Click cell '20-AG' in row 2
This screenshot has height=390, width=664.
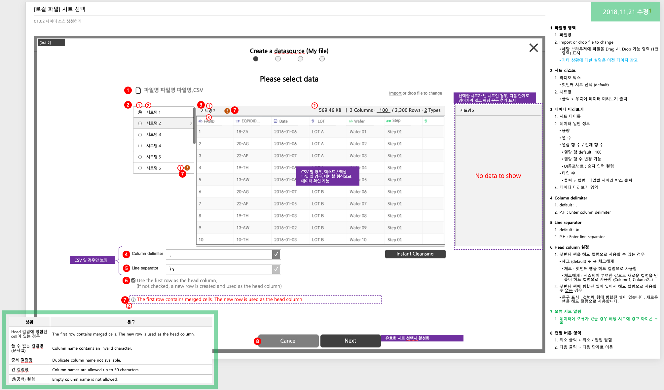pos(242,144)
